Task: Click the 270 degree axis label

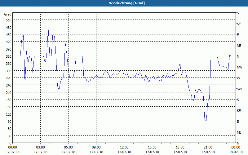Action: point(9,78)
